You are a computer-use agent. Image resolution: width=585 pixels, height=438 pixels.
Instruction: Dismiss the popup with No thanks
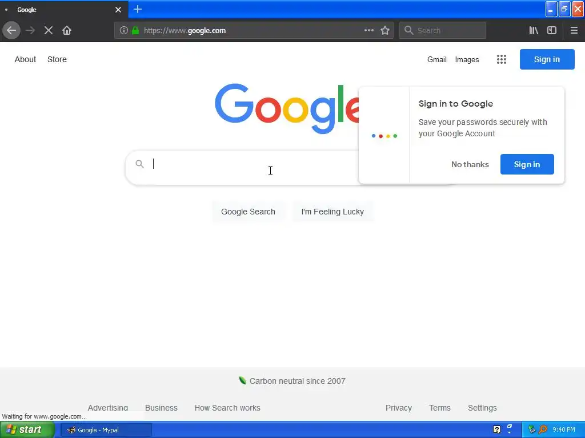[x=470, y=164]
